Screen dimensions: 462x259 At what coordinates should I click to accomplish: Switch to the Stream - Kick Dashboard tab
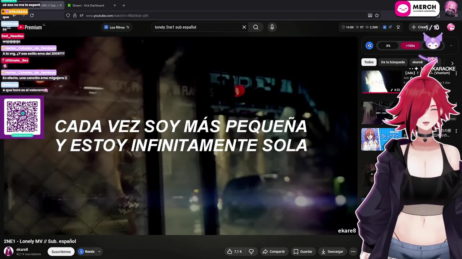pos(88,5)
